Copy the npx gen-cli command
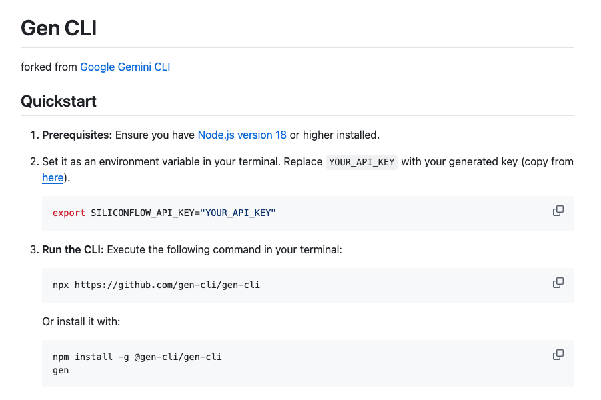Image resolution: width=601 pixels, height=400 pixels. coord(558,283)
